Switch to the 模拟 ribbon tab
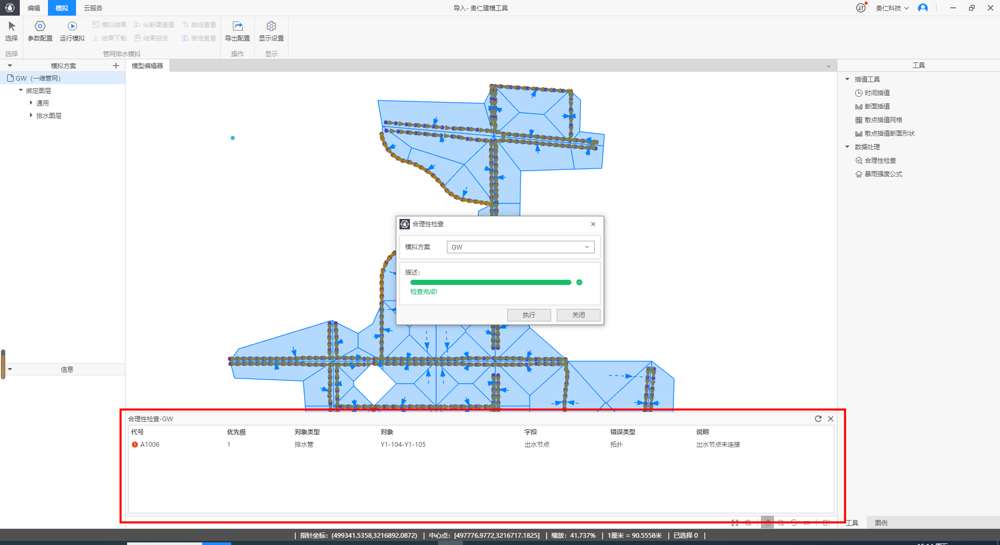Viewport: 1000px width, 545px height. (x=62, y=8)
